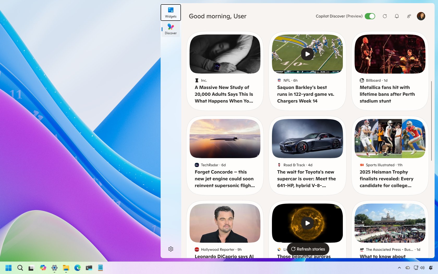Expand the system tray hidden icons chevron

[x=399, y=268]
